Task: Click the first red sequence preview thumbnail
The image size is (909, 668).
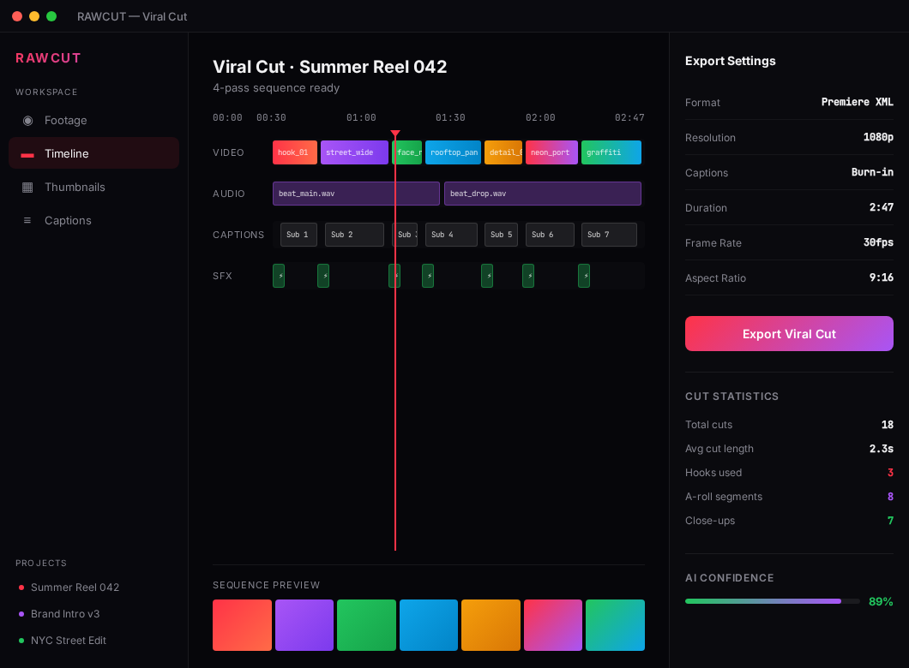Action: click(242, 625)
